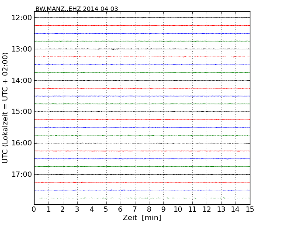Click the black seismogram trace at 12:00
This screenshot has width=284, height=227.
coord(142,18)
